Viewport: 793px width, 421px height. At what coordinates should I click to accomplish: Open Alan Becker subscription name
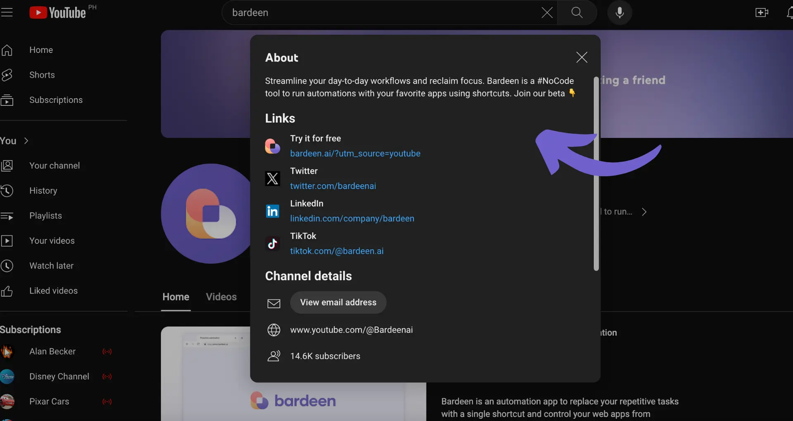52,352
